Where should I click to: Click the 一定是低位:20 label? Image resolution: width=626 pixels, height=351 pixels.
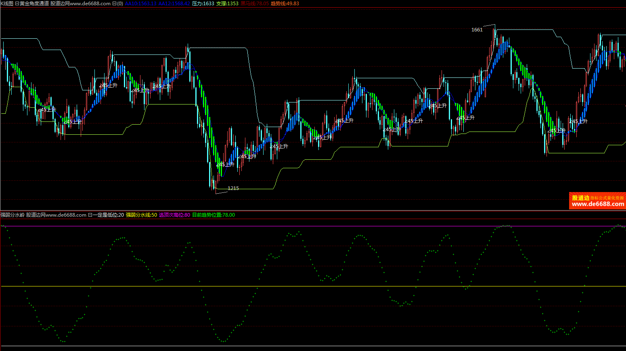click(109, 215)
